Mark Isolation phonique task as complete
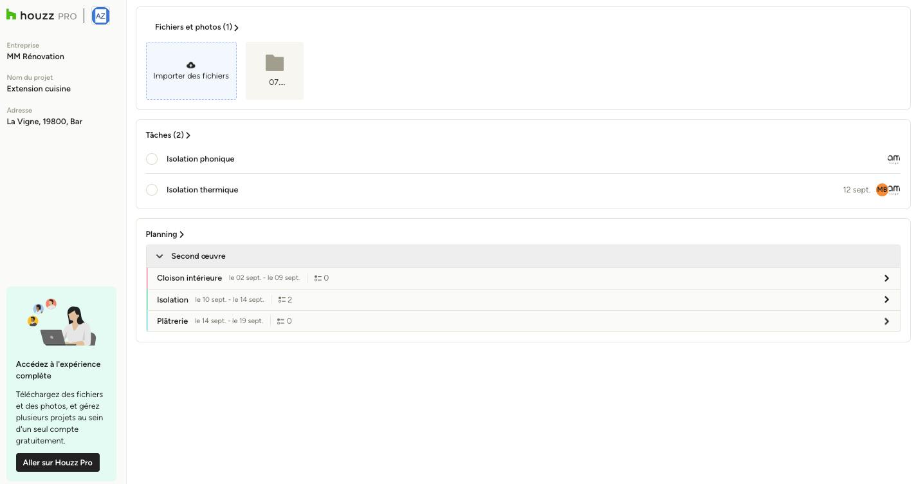This screenshot has width=916, height=484. click(152, 159)
